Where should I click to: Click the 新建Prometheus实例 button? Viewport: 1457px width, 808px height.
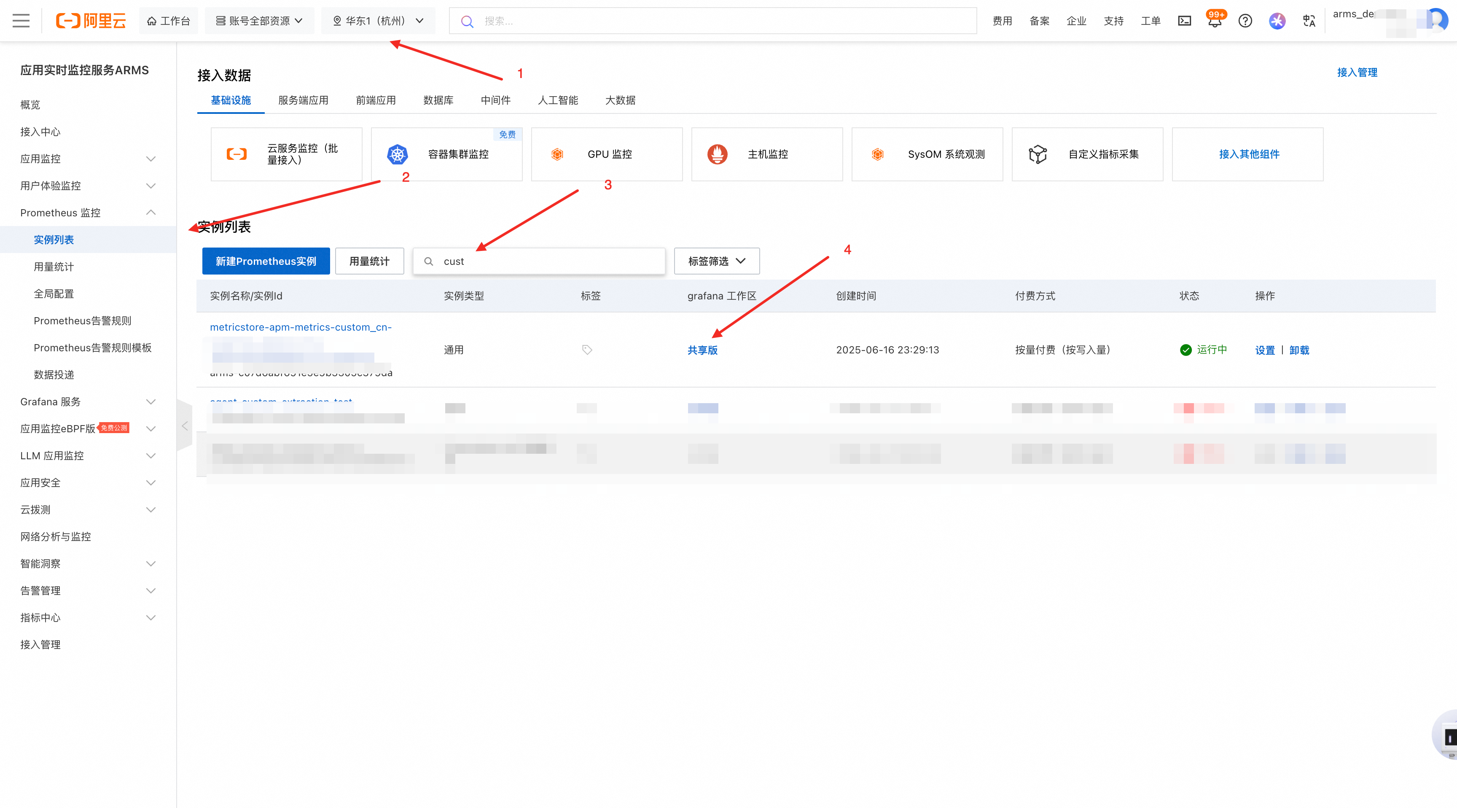tap(266, 261)
